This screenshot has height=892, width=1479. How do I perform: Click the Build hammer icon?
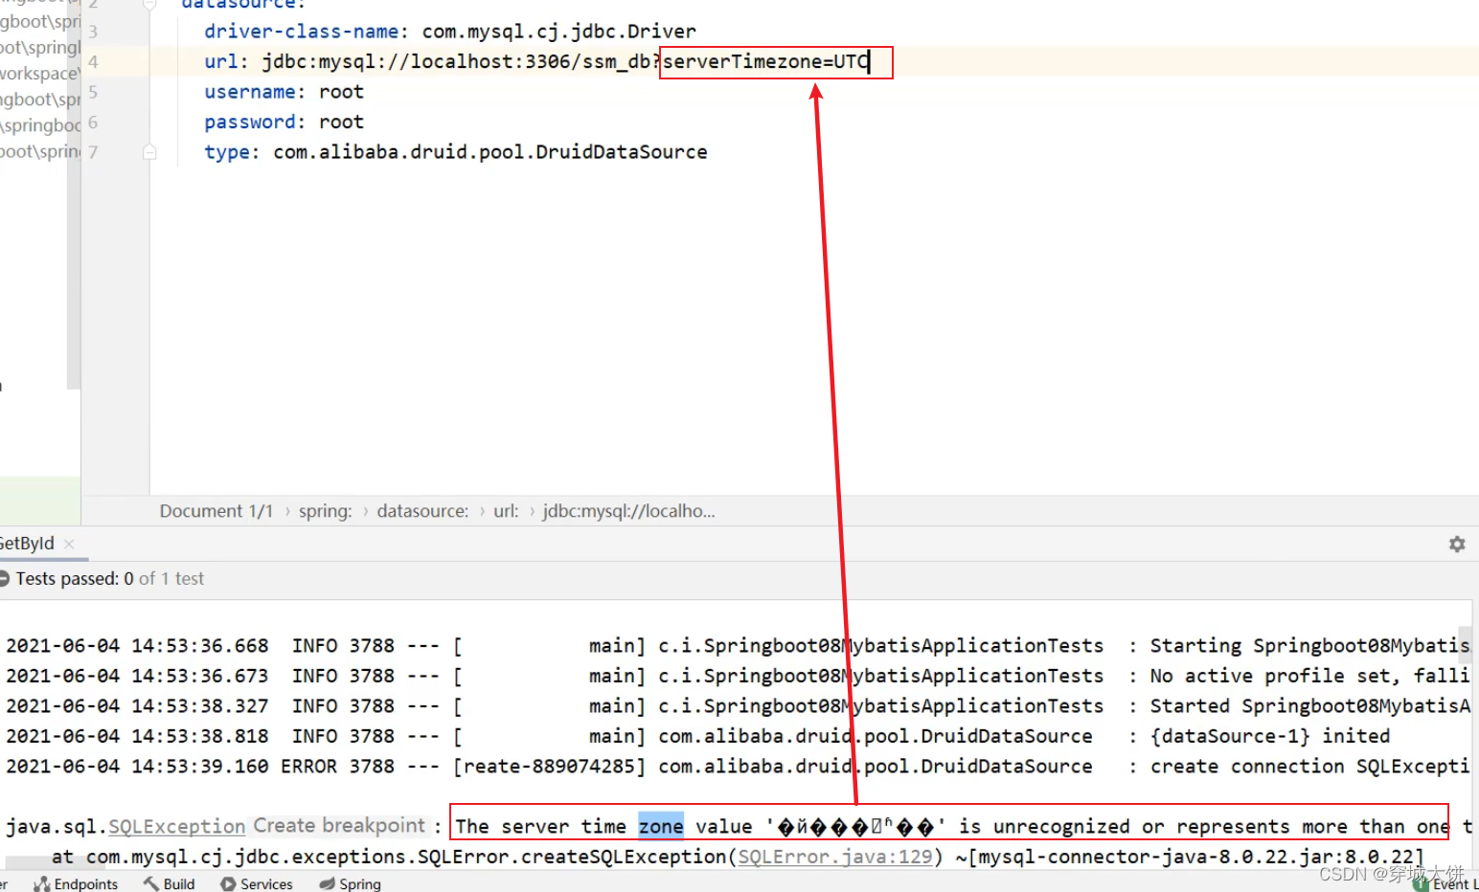click(151, 883)
